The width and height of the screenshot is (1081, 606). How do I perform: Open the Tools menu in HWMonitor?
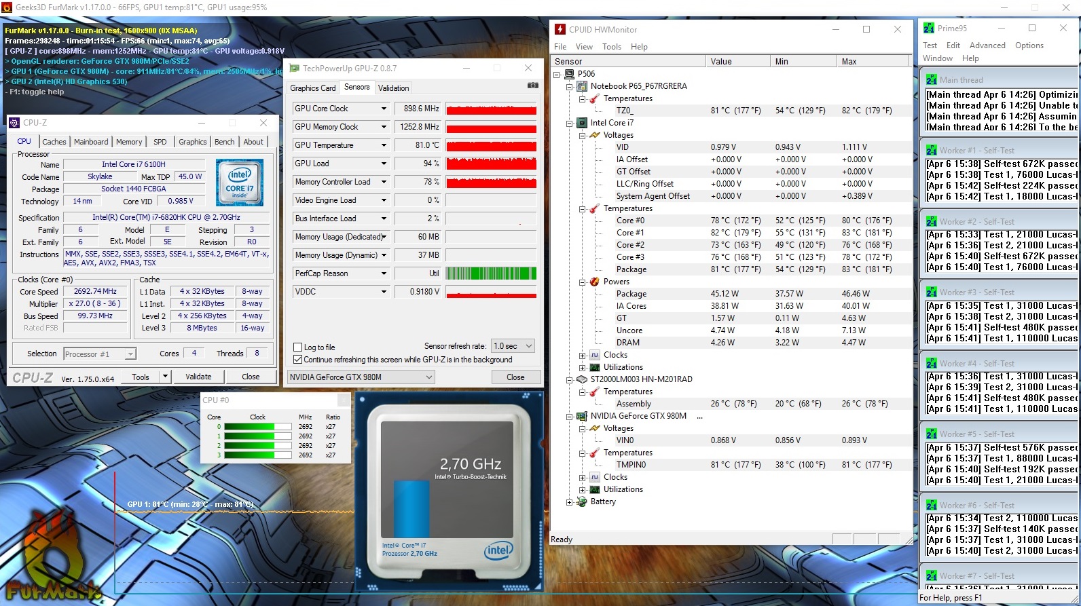[612, 47]
